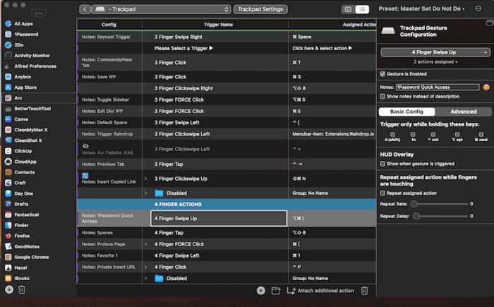Toggle Gesture is Enabled checkbox

(382, 74)
